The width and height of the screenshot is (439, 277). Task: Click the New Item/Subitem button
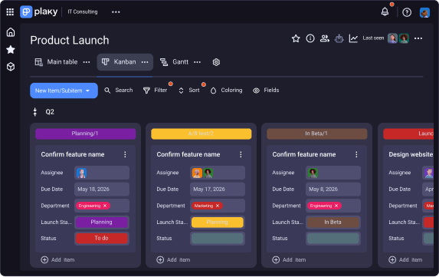point(64,91)
